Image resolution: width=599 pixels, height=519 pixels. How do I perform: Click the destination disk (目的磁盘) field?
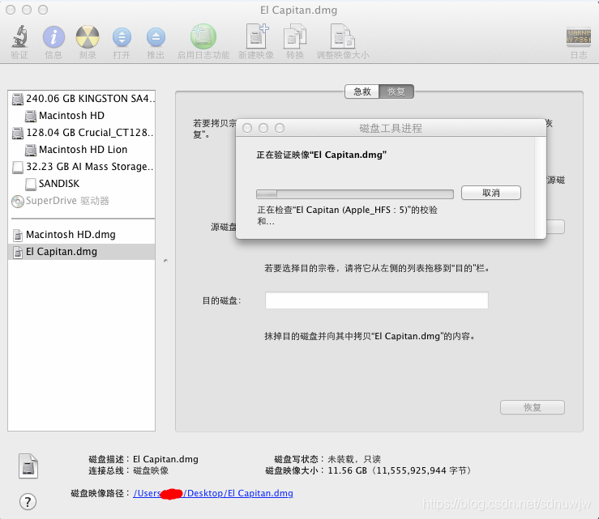[377, 300]
